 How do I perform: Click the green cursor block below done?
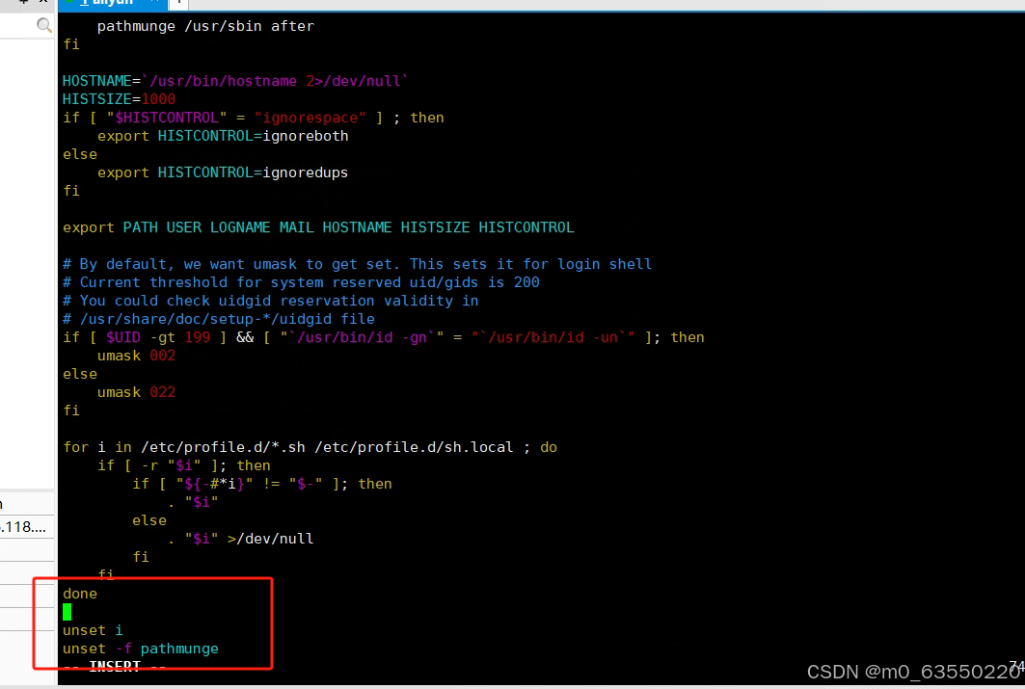tap(67, 612)
